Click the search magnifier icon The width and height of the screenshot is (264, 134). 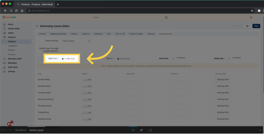click(166, 17)
